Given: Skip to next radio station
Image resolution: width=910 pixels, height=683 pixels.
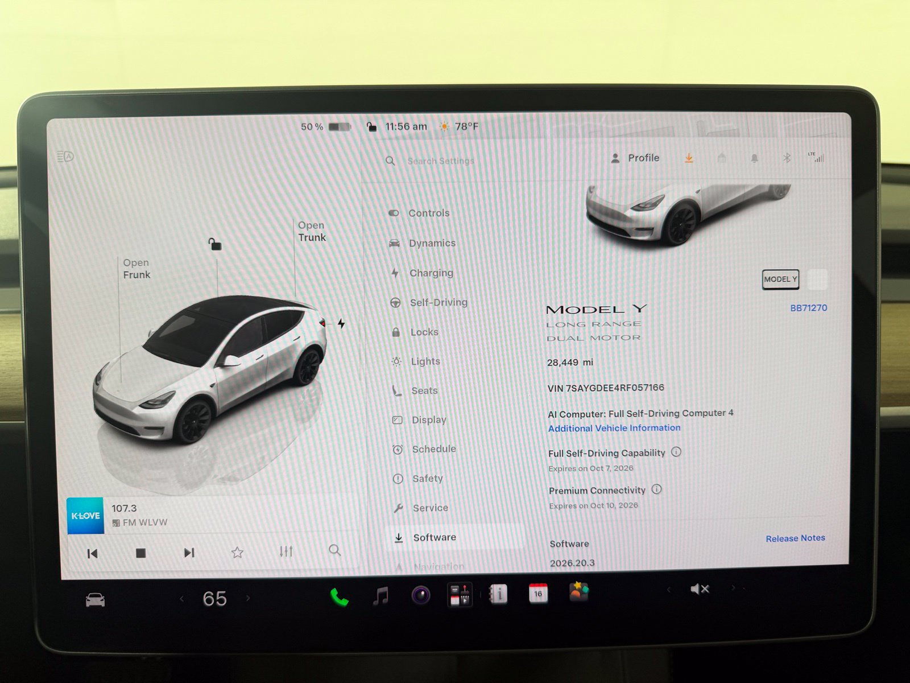Looking at the screenshot, I should pyautogui.click(x=189, y=553).
